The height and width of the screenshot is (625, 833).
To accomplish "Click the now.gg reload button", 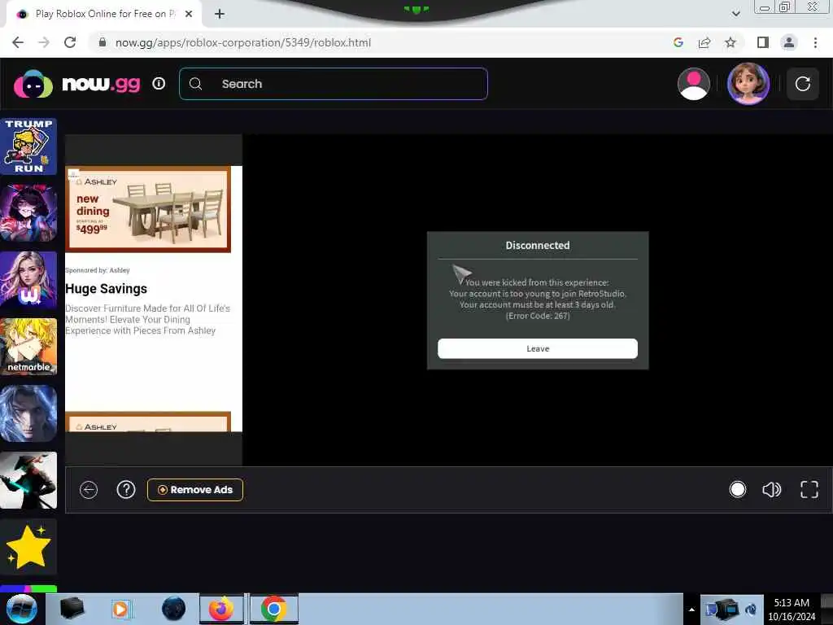I will (802, 84).
